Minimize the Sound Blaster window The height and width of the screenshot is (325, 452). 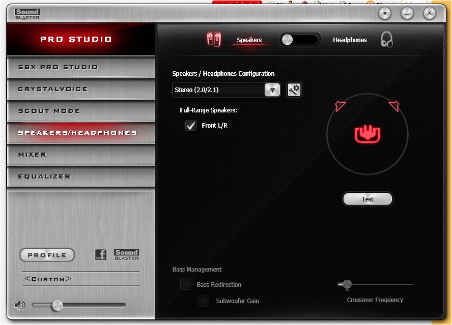pos(407,13)
